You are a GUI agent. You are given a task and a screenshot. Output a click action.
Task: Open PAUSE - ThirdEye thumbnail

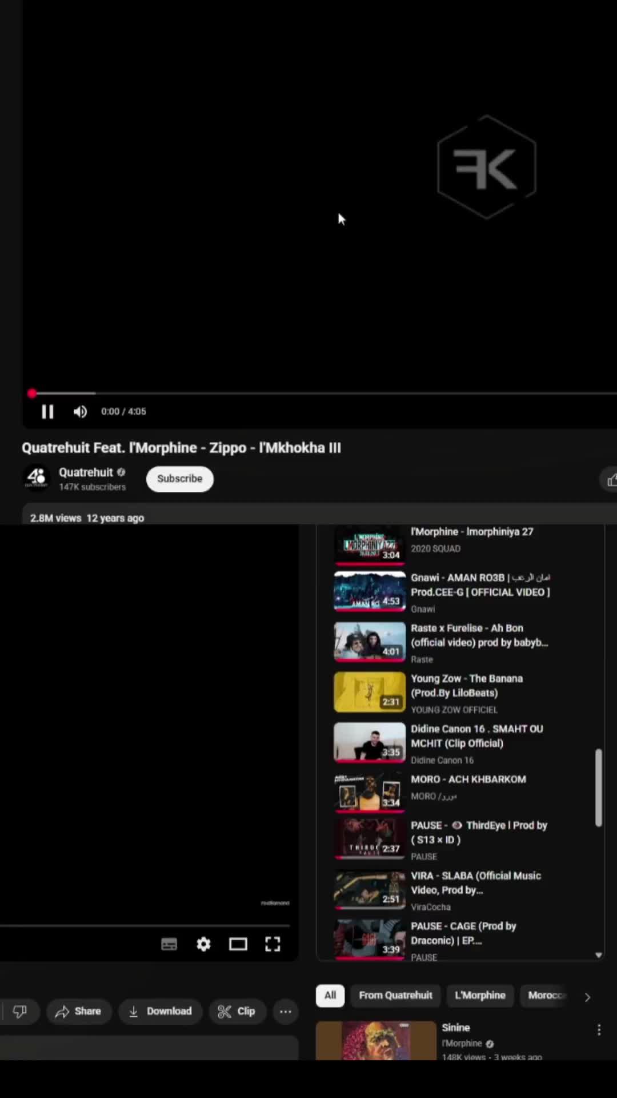click(370, 839)
